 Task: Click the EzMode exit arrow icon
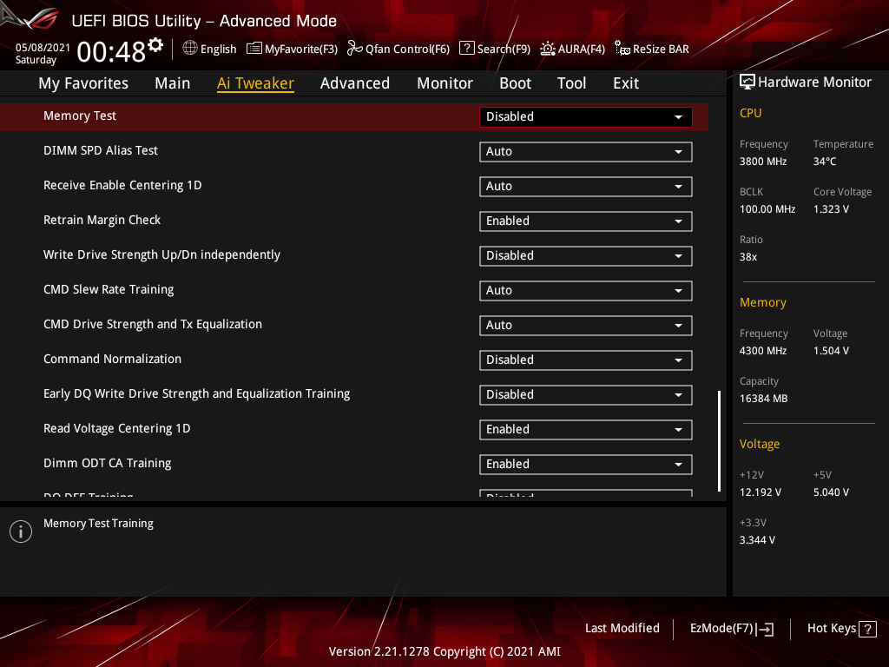(764, 629)
